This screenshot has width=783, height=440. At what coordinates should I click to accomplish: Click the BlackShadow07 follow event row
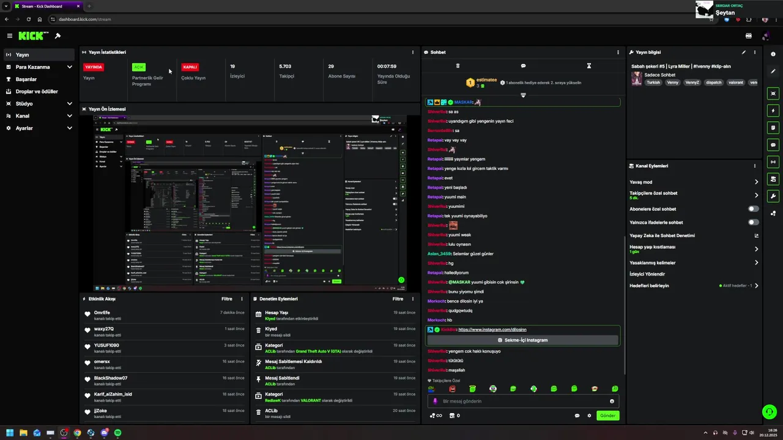[x=165, y=381]
